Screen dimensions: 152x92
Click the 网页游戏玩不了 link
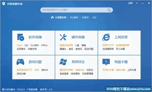(x=24, y=70)
